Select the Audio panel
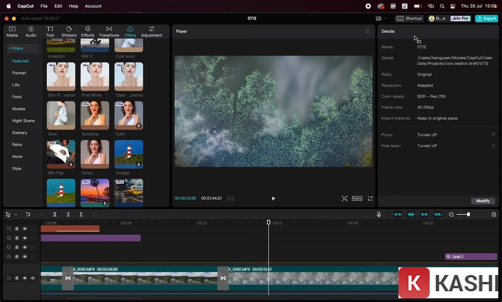502x302 pixels. tap(31, 31)
